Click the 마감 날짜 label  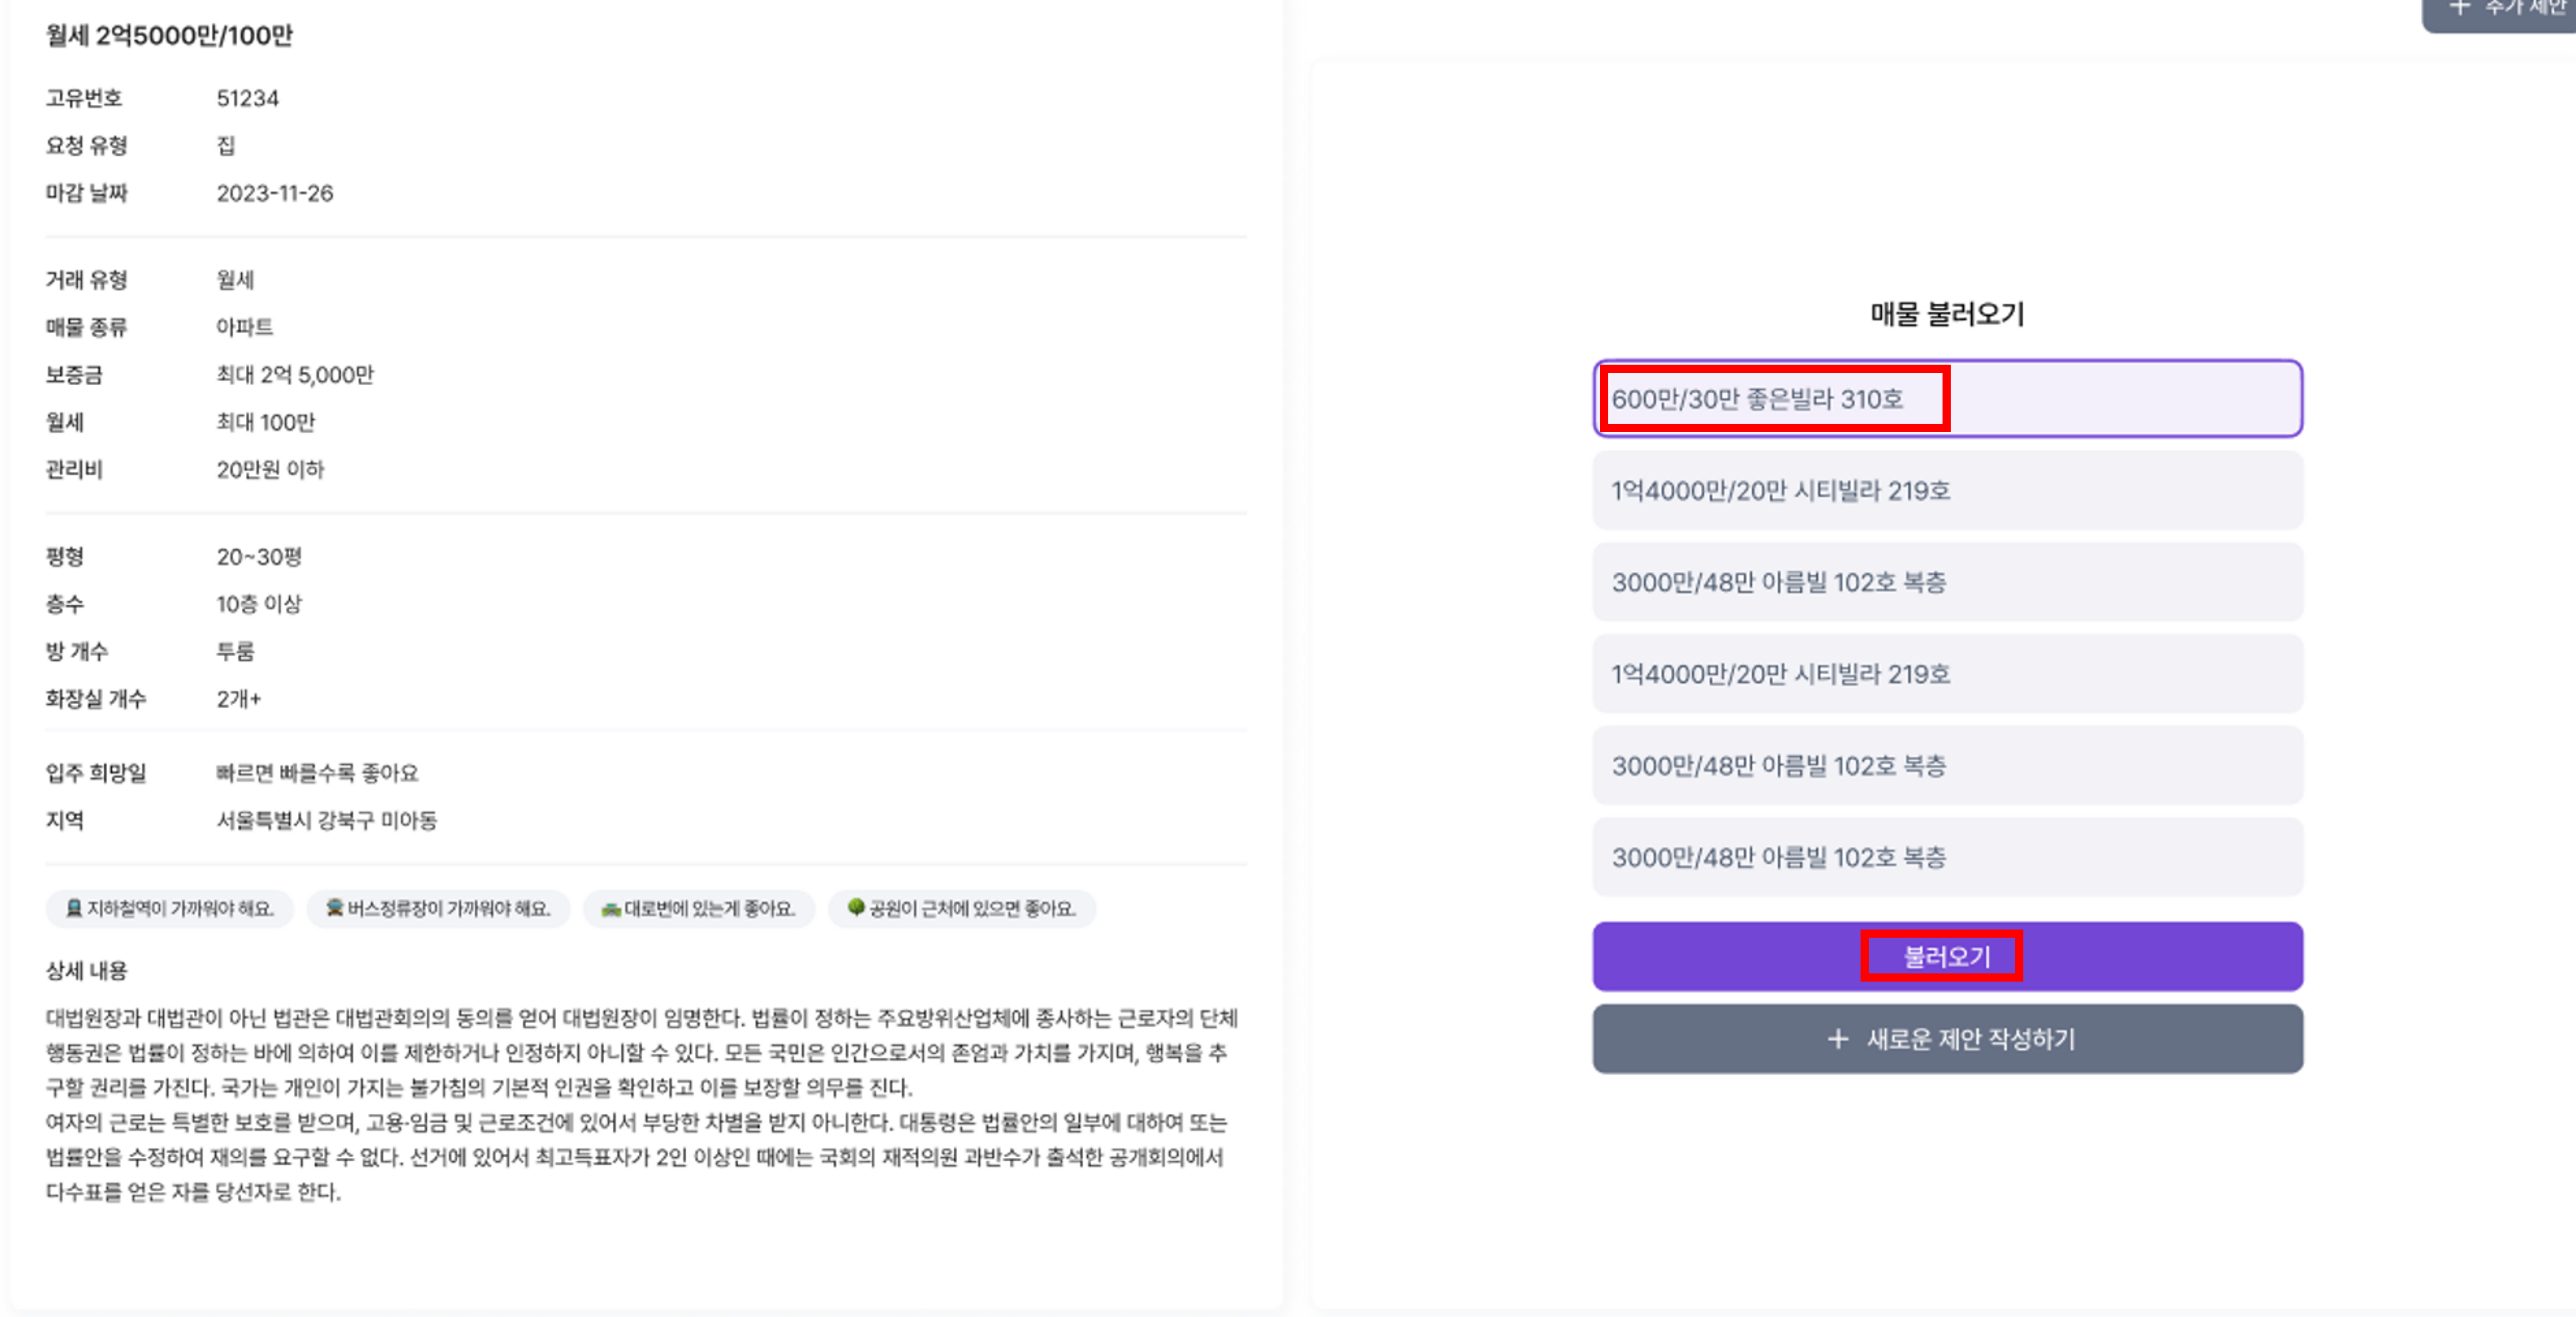86,193
